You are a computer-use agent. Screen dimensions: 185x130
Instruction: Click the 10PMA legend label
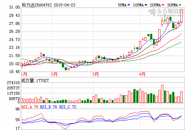point(138,5)
